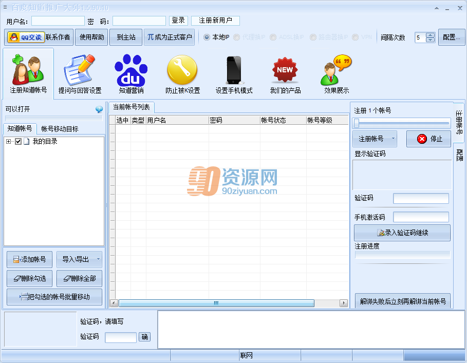
Task: Click 把勾选的帐号批量移动 button
Action: [54, 297]
